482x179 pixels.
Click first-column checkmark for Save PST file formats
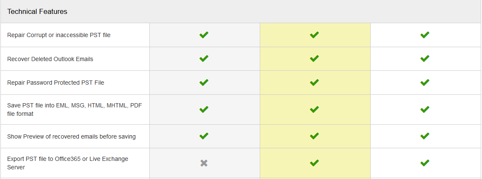[204, 110]
